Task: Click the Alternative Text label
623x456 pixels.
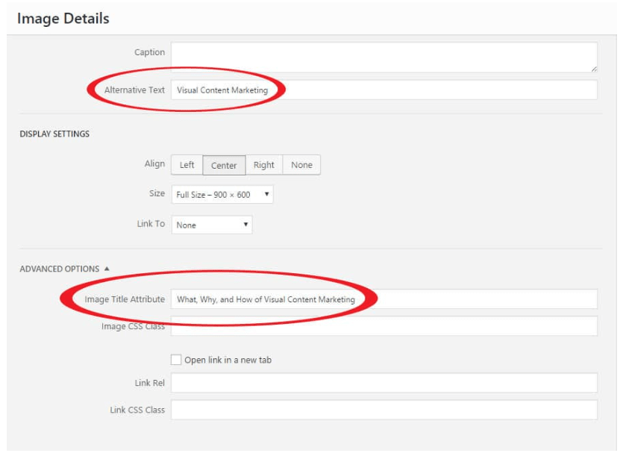Action: [x=134, y=90]
